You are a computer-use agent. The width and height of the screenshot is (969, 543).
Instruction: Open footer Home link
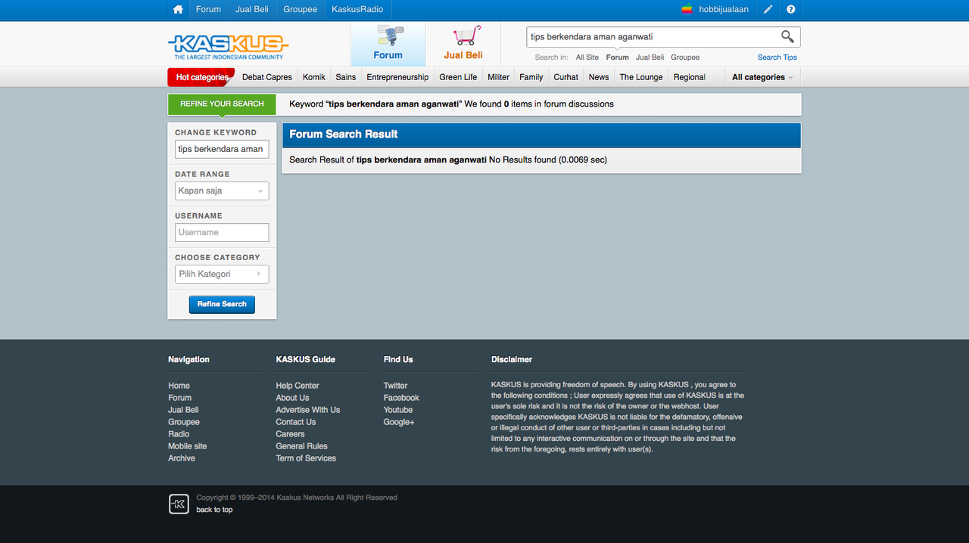click(179, 386)
